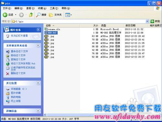162x122 pixels.
Task: Collapse the 图片任务 panel
Action: click(38, 30)
